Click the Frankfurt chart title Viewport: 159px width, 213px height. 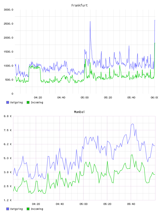pos(79,5)
